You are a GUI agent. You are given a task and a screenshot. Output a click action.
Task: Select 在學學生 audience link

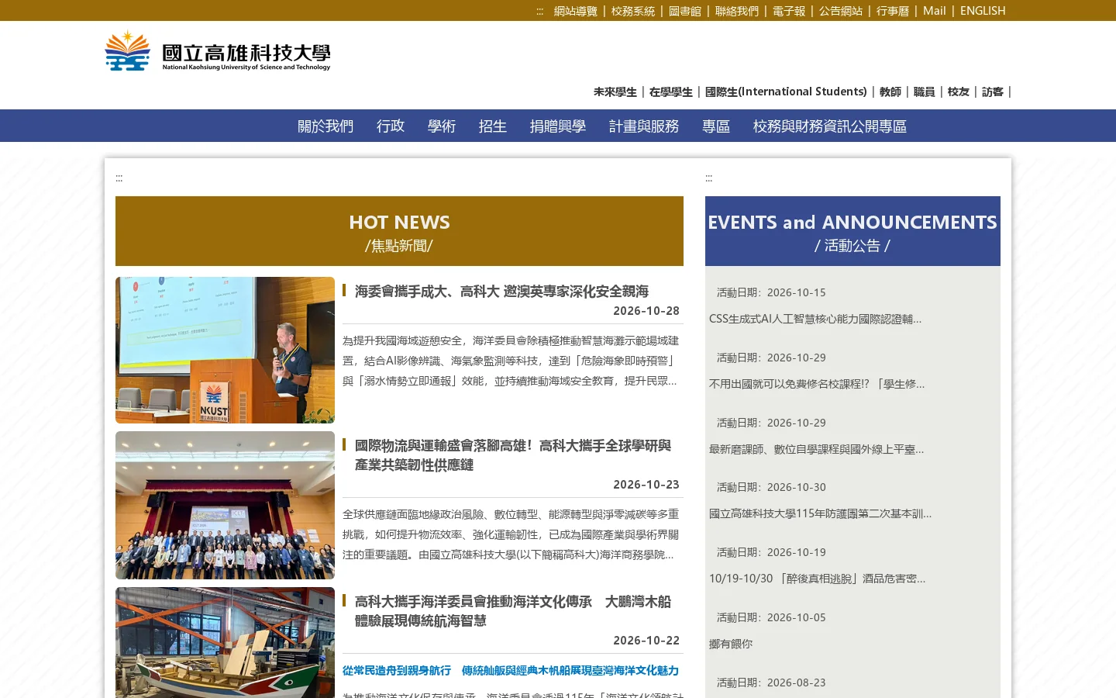click(671, 92)
